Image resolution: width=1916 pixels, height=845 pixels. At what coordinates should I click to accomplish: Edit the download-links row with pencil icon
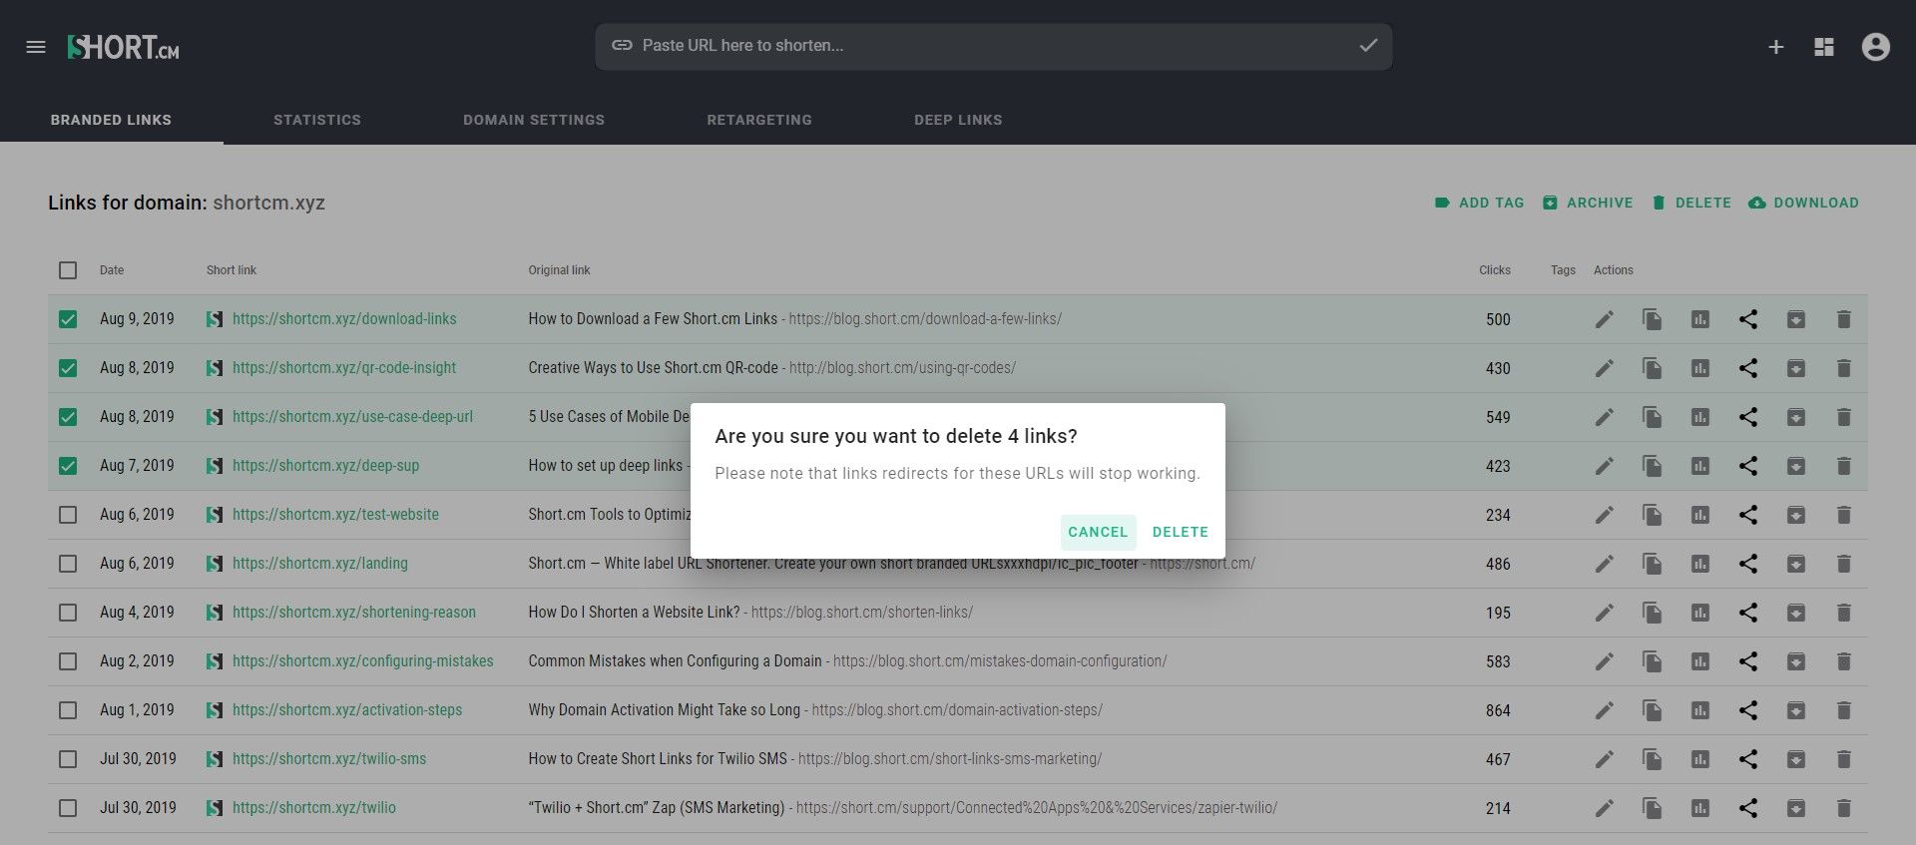click(x=1604, y=319)
